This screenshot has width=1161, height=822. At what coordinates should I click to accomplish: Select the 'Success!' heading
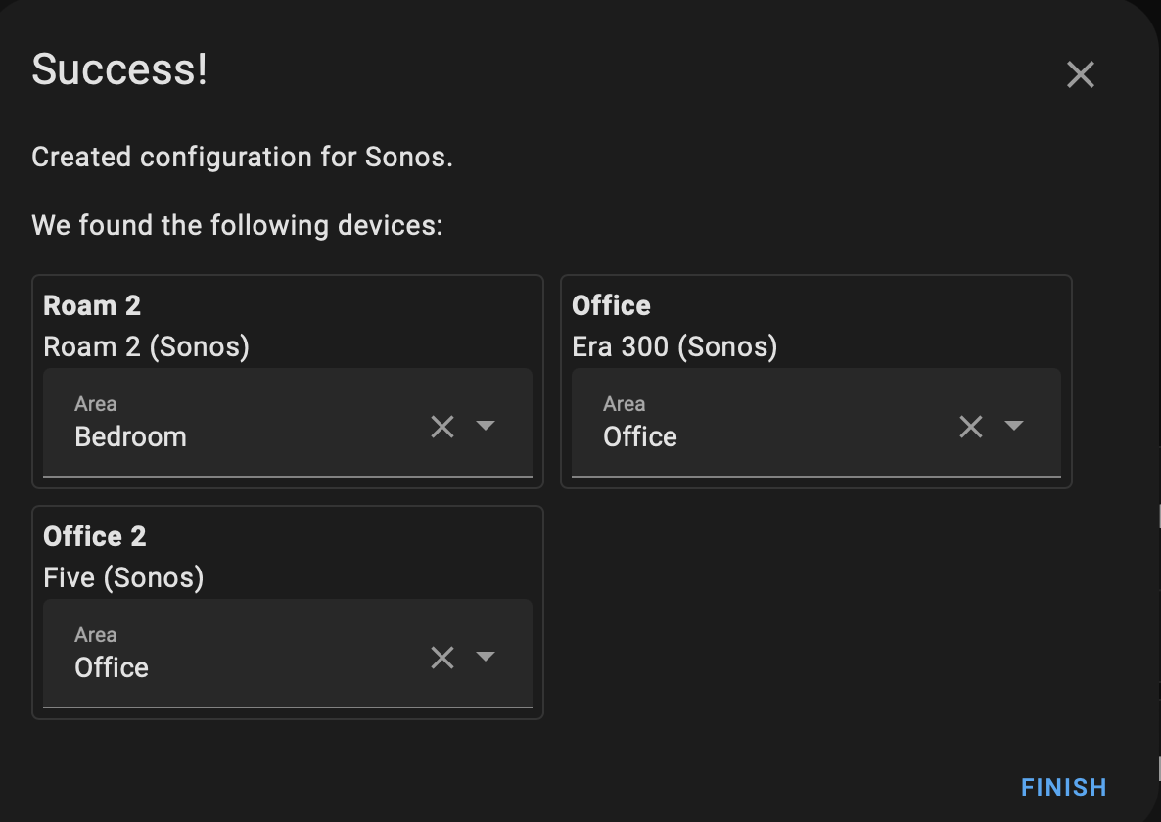tap(119, 69)
